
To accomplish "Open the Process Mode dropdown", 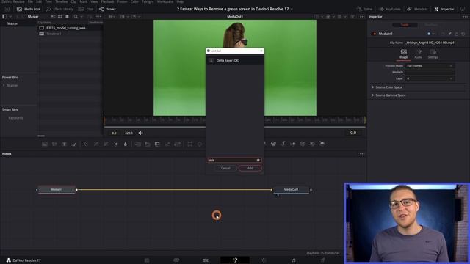I will click(x=430, y=65).
